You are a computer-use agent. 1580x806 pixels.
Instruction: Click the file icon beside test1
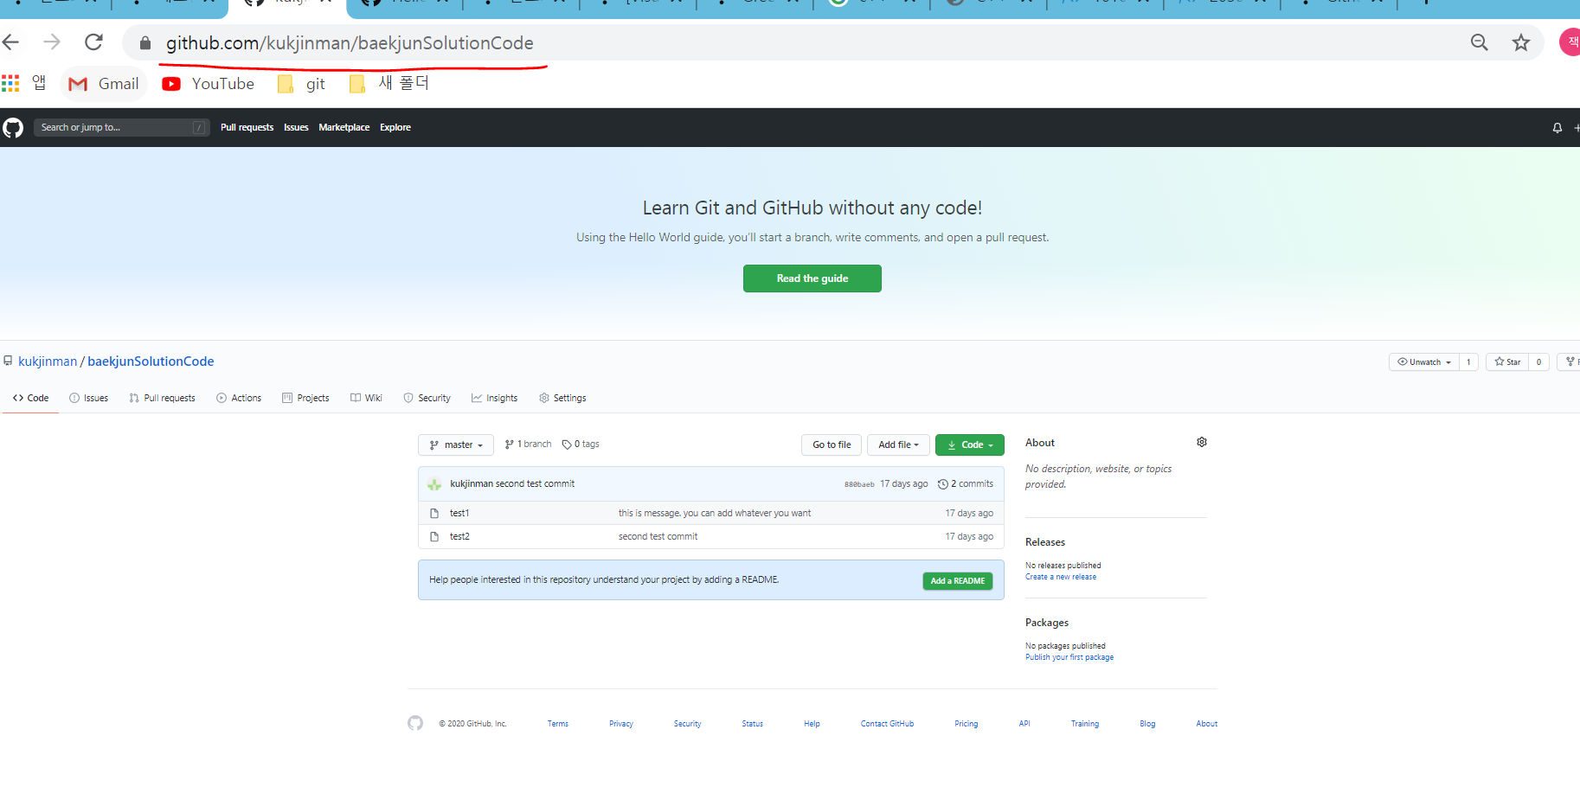tap(434, 514)
